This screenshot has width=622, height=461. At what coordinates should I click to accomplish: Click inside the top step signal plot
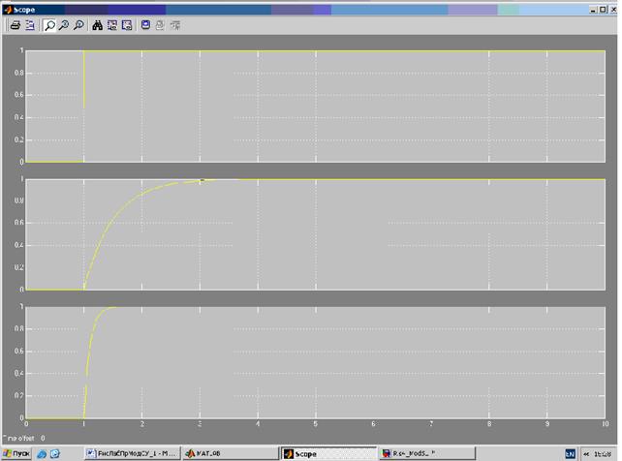[x=316, y=107]
